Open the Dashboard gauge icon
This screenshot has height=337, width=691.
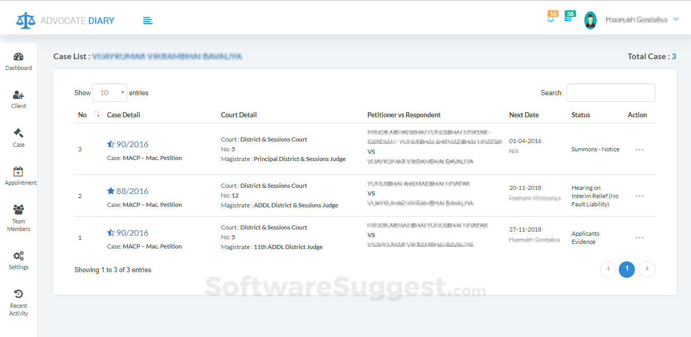click(19, 57)
